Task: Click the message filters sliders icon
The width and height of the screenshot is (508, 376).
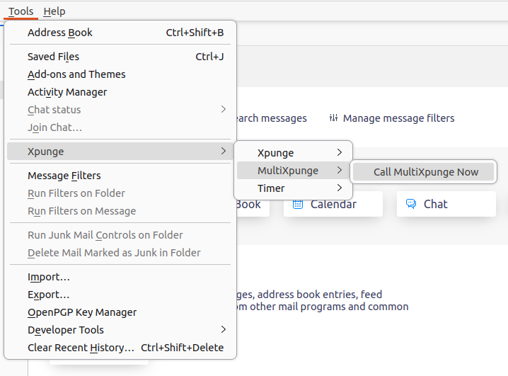Action: 333,118
